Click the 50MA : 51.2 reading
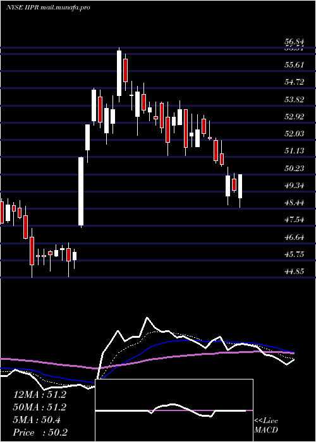 [x=39, y=407]
